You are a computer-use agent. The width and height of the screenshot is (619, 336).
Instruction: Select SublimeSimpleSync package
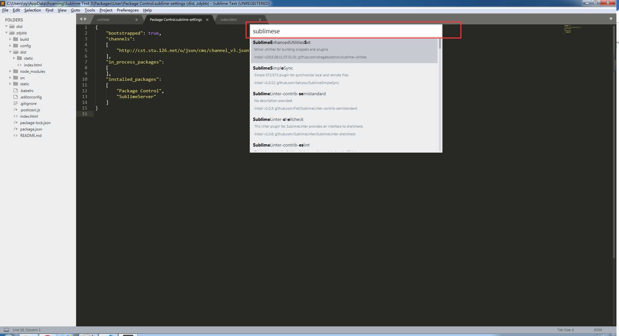[x=344, y=76]
